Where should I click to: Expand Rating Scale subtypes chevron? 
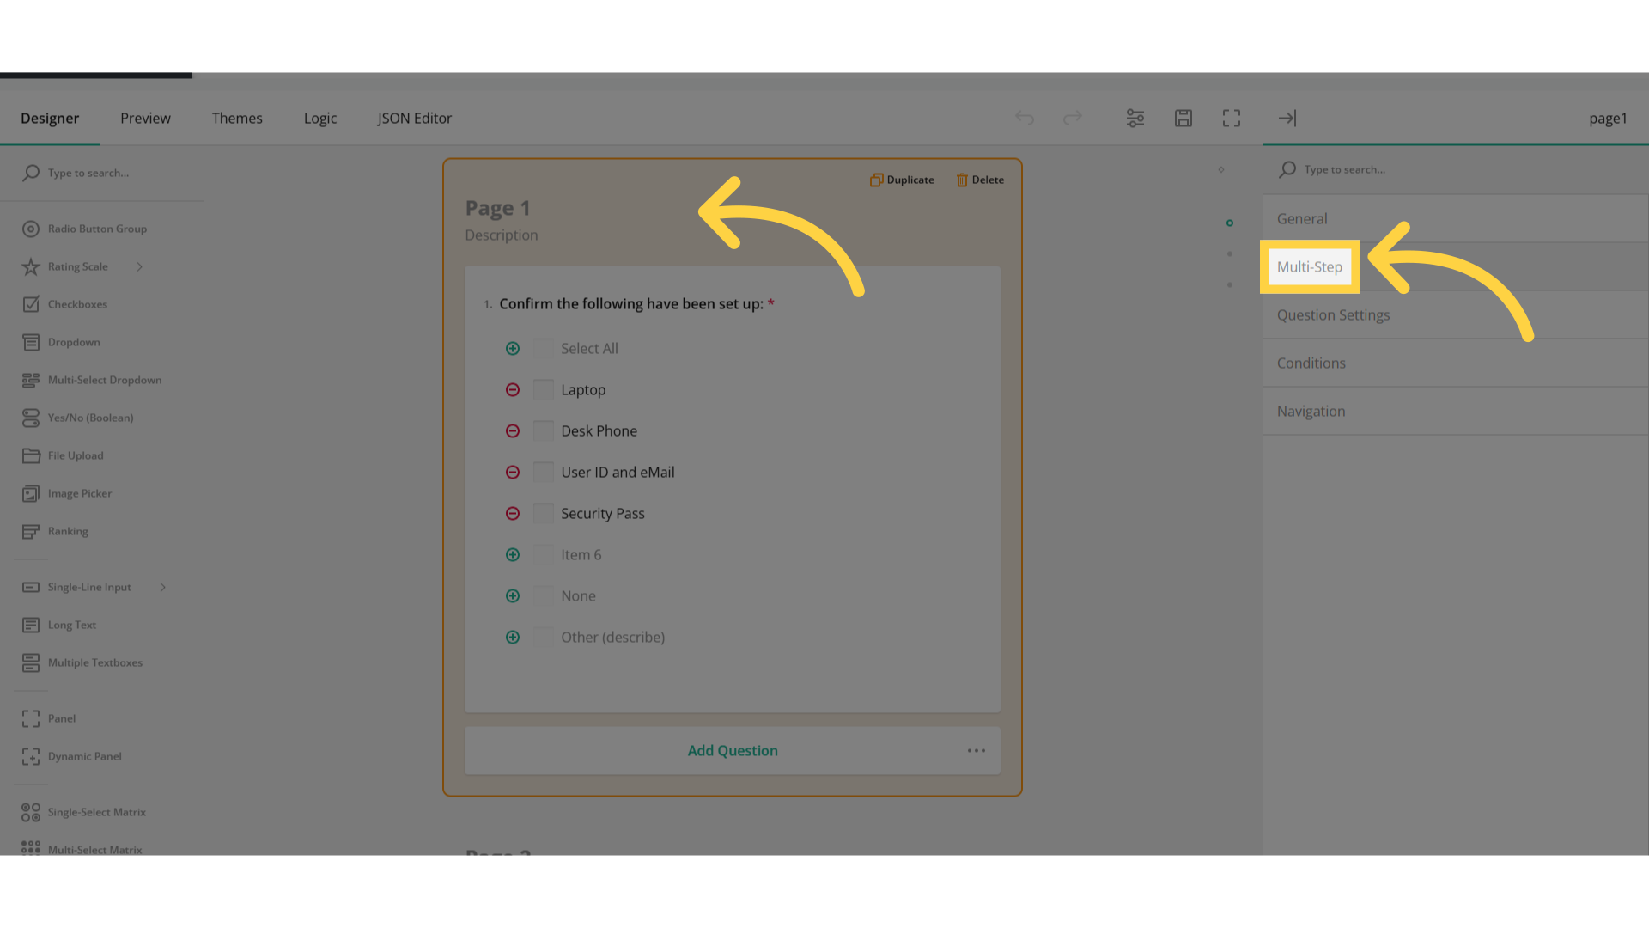(x=140, y=266)
